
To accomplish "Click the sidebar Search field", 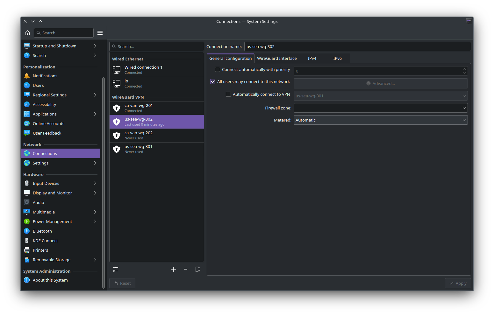I will [x=64, y=33].
